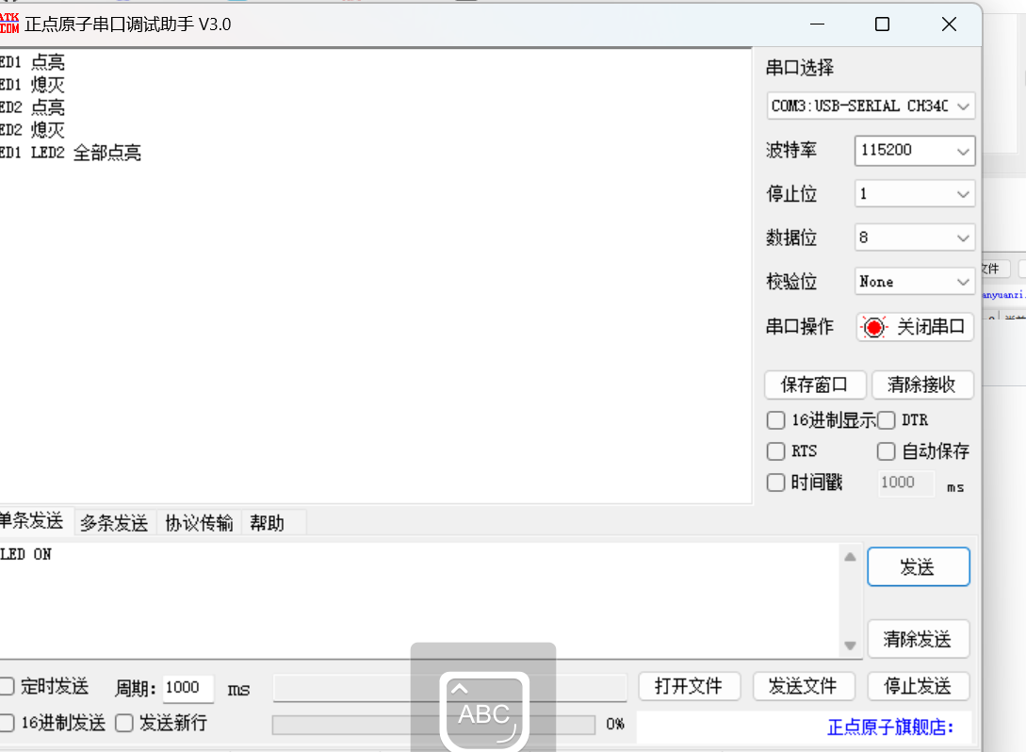Toggle the DTR checkbox
This screenshot has width=1026, height=752.
tap(886, 420)
